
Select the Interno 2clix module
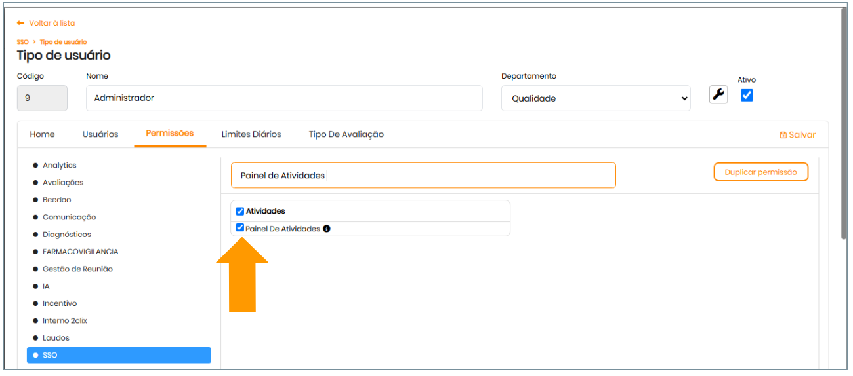click(65, 321)
